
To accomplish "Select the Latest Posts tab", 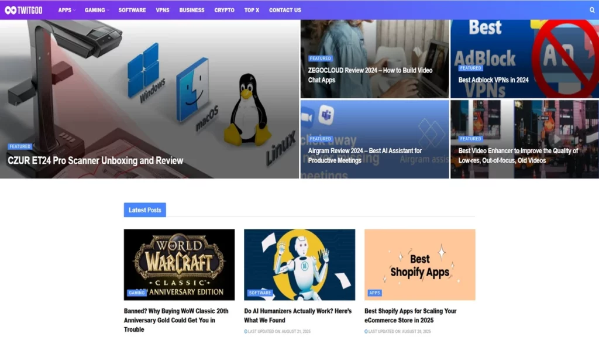I will point(144,210).
